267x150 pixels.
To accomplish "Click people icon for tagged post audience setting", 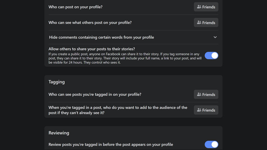I will [x=199, y=110].
